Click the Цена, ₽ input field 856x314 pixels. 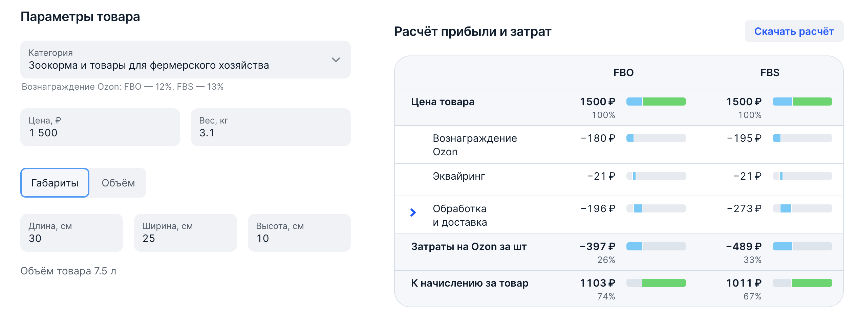[x=100, y=127]
